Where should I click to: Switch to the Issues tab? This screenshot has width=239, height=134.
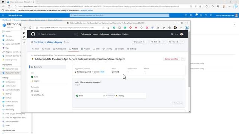coord(46,49)
